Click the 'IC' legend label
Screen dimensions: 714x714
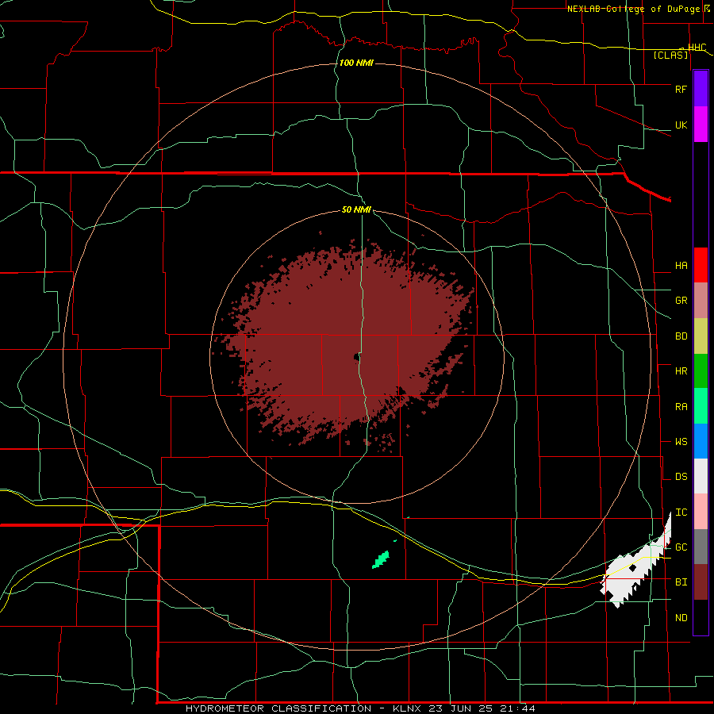681,512
